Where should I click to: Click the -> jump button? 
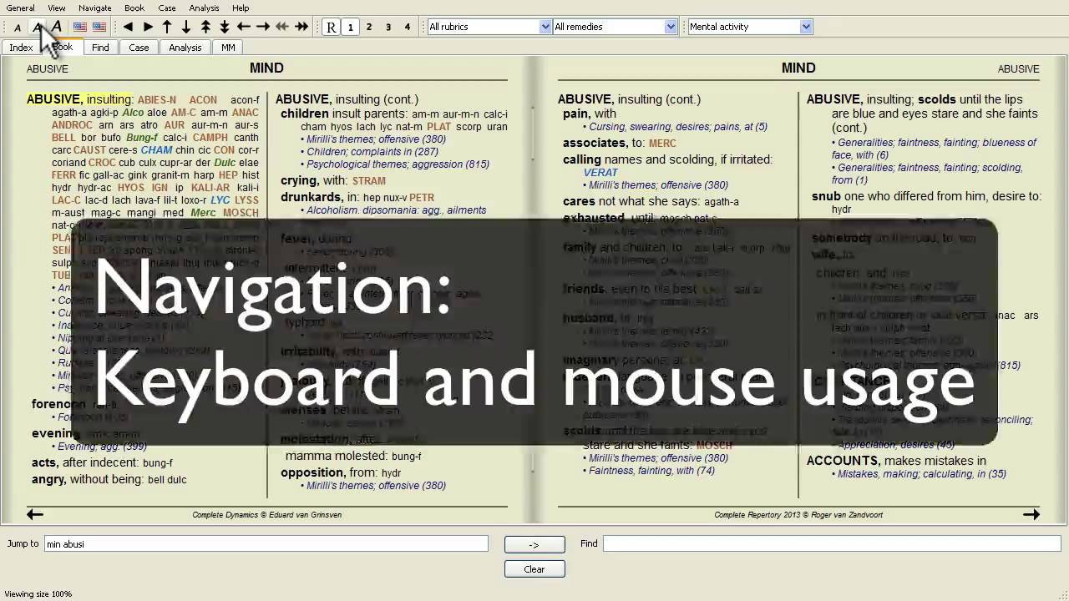coord(534,544)
